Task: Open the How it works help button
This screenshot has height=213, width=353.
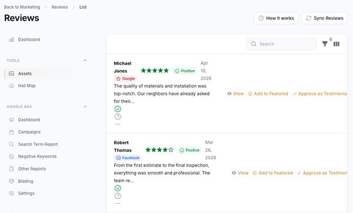Action: (276, 18)
